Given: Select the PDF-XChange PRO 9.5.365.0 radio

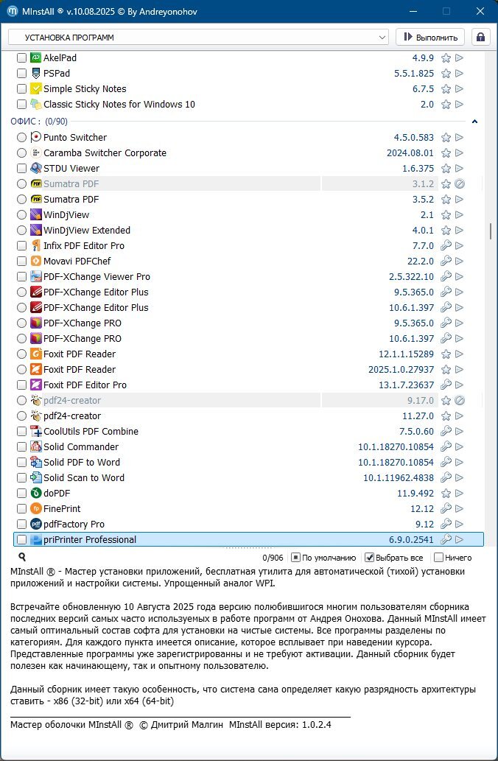Looking at the screenshot, I should click(x=21, y=323).
